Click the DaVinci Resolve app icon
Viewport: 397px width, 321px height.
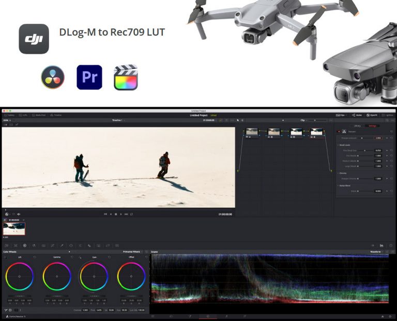[x=53, y=77]
